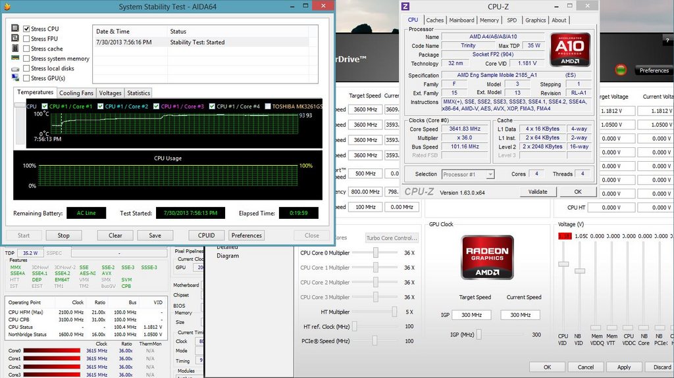Click the CPU-Z purple Z logo icon

406,7
